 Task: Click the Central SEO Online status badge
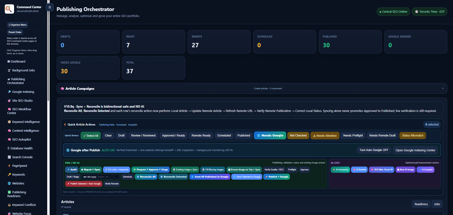pos(393,12)
